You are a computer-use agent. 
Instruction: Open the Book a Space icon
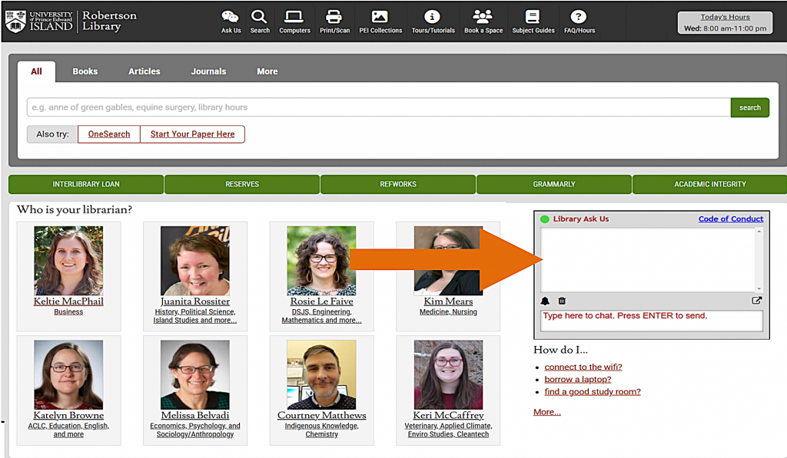483,18
